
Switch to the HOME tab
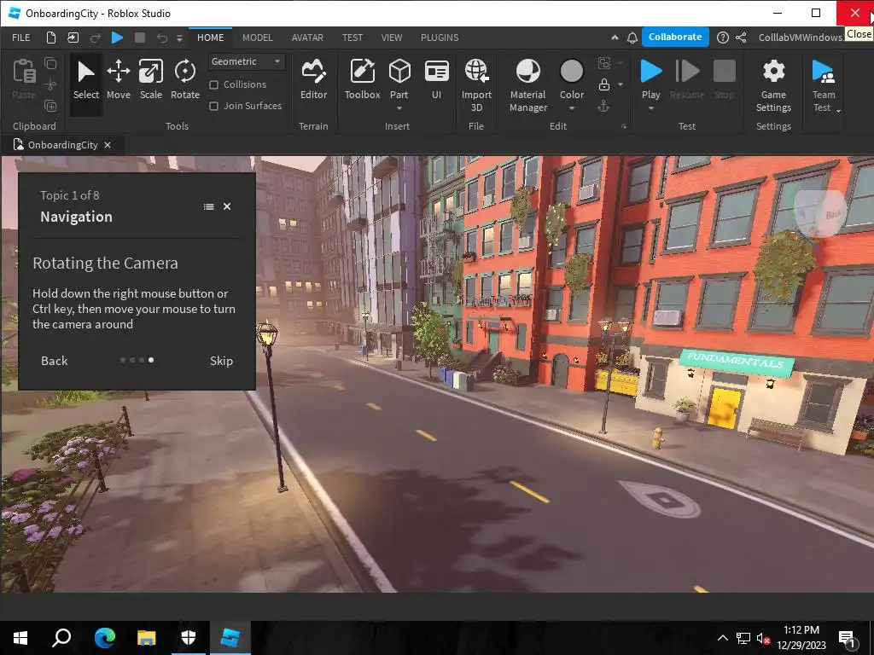pyautogui.click(x=210, y=38)
